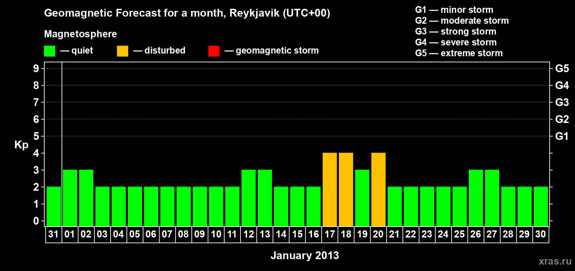575x271 pixels.
Task: Click the date label 17 on the axis
Action: click(x=330, y=234)
